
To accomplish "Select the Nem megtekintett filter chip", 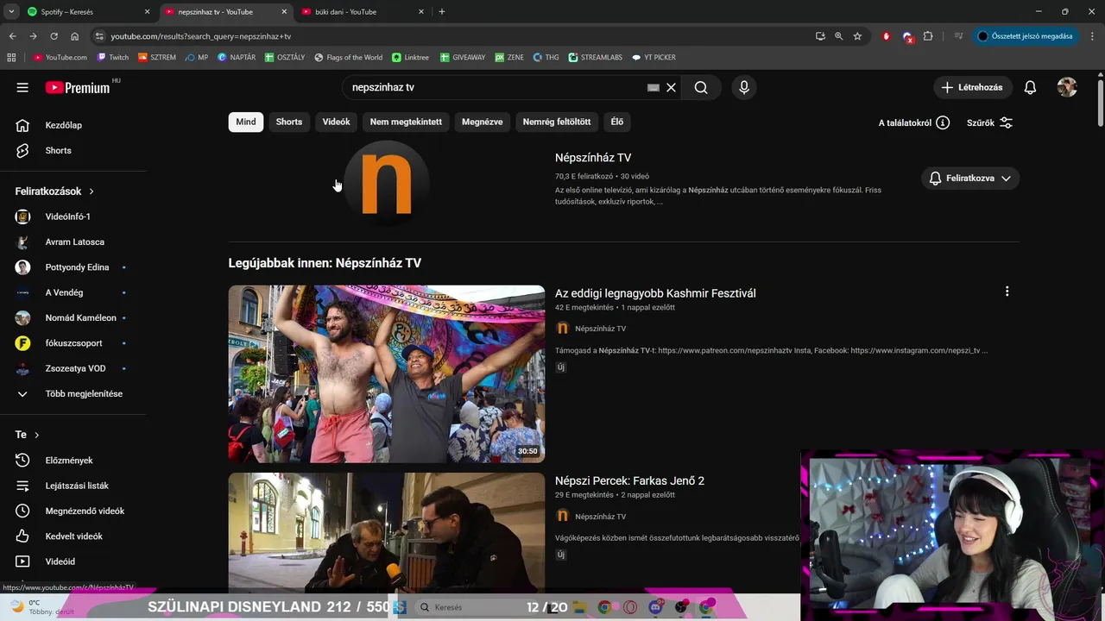I will click(406, 122).
